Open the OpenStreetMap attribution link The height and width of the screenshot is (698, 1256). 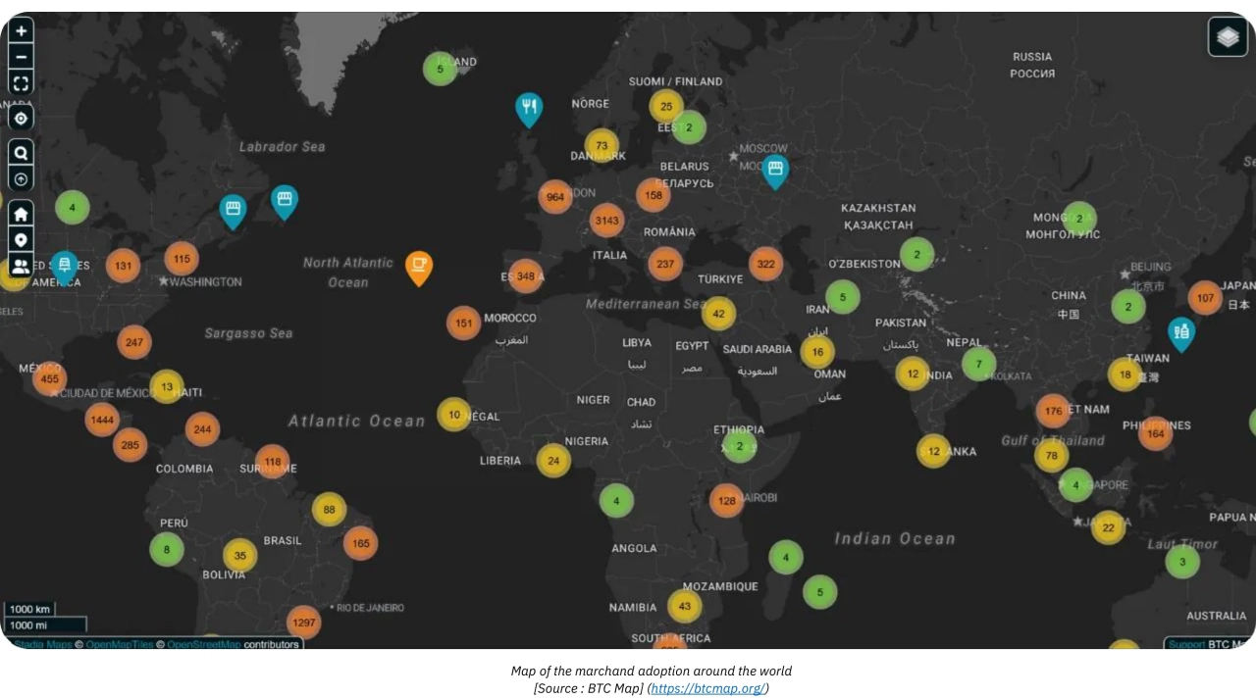pyautogui.click(x=203, y=644)
